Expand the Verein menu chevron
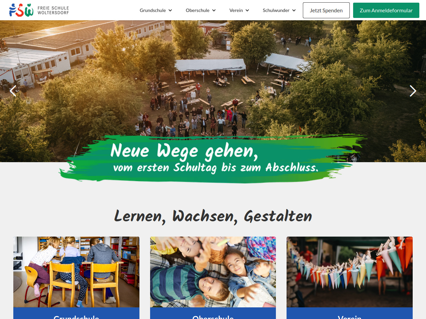This screenshot has width=426, height=319. point(247,10)
